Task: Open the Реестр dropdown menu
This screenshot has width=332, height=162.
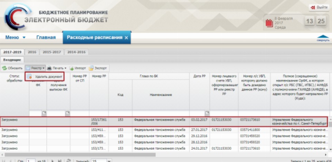Action: [x=36, y=68]
